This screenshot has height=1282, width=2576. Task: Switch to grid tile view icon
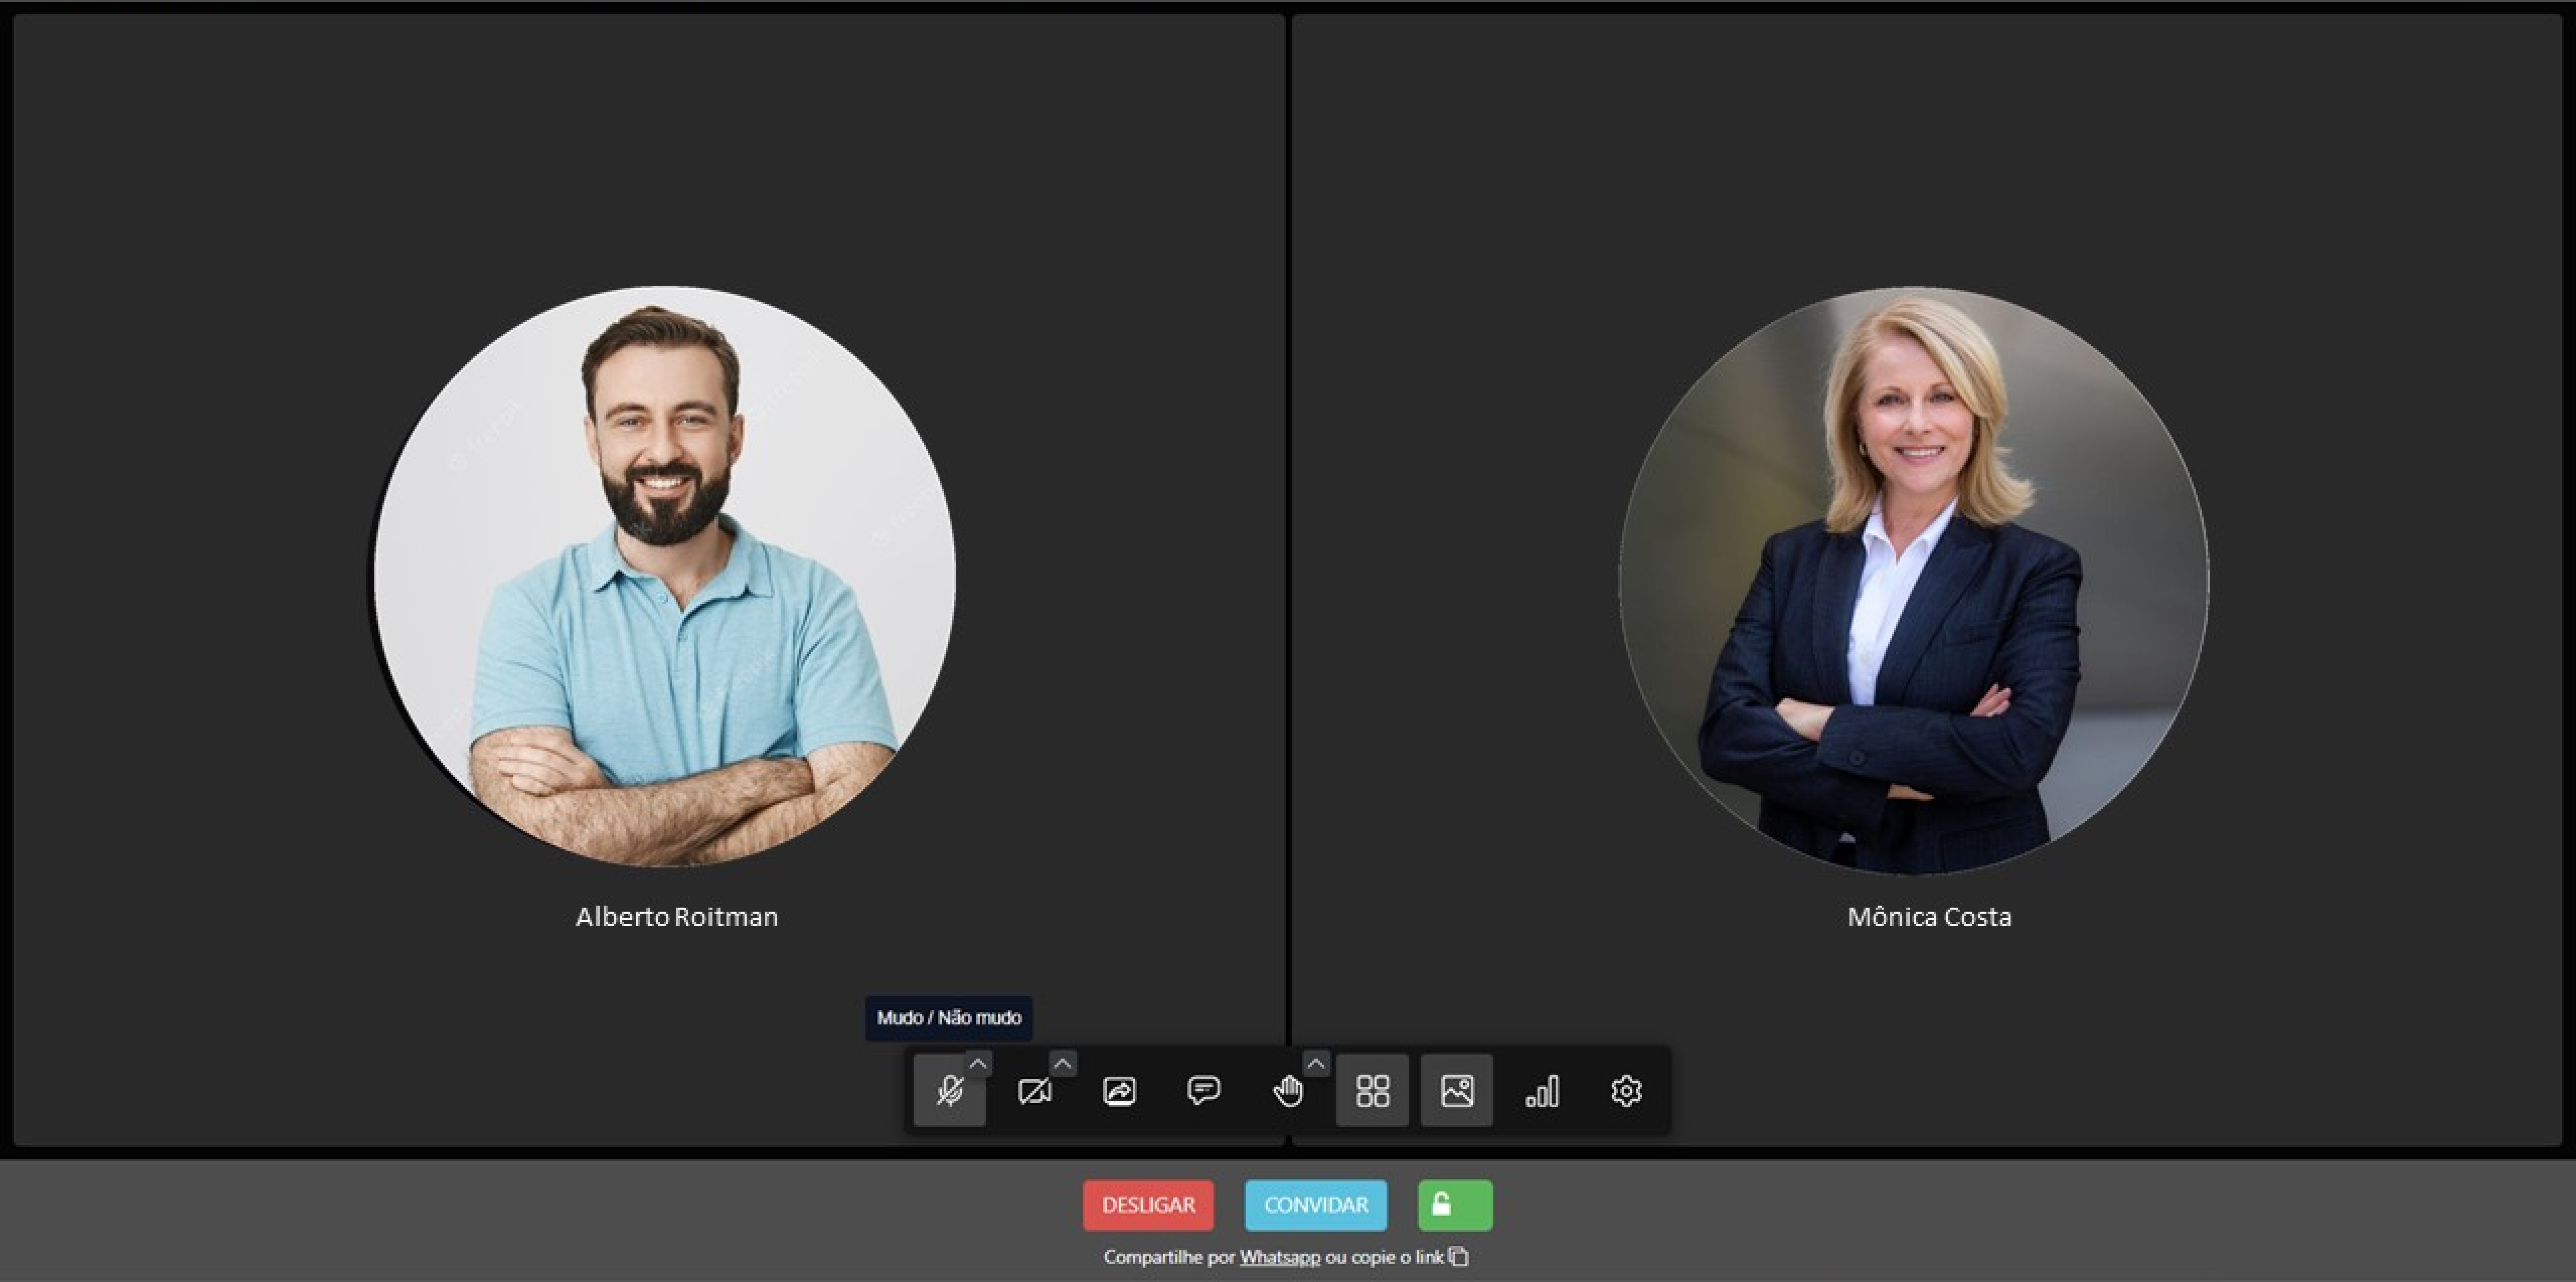coord(1372,1090)
